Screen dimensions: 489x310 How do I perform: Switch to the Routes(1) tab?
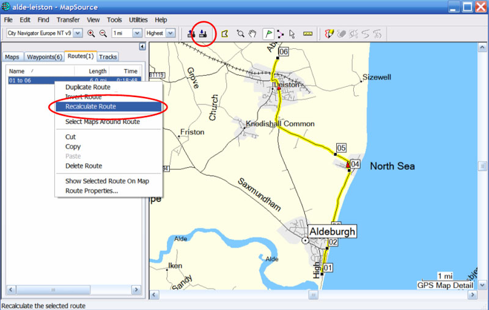81,56
